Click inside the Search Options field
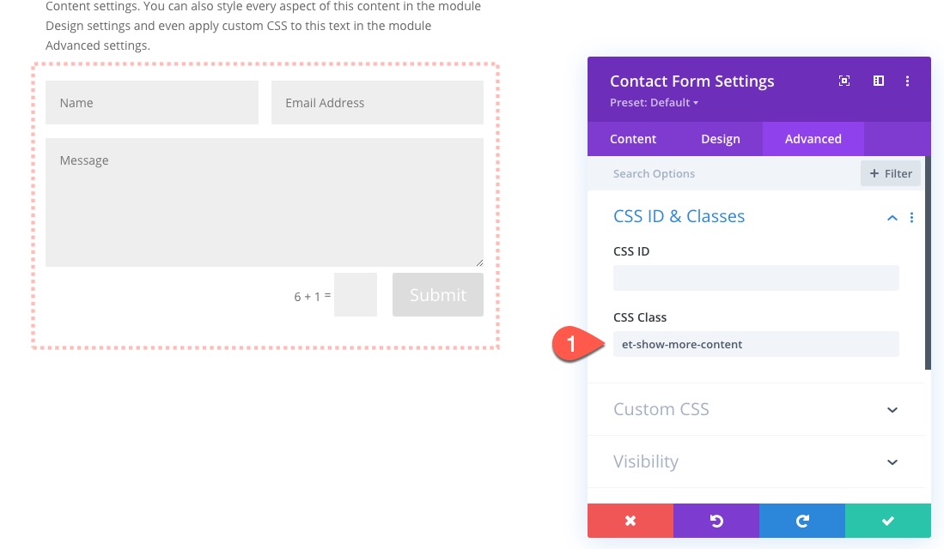Image resolution: width=944 pixels, height=549 pixels. 687,173
